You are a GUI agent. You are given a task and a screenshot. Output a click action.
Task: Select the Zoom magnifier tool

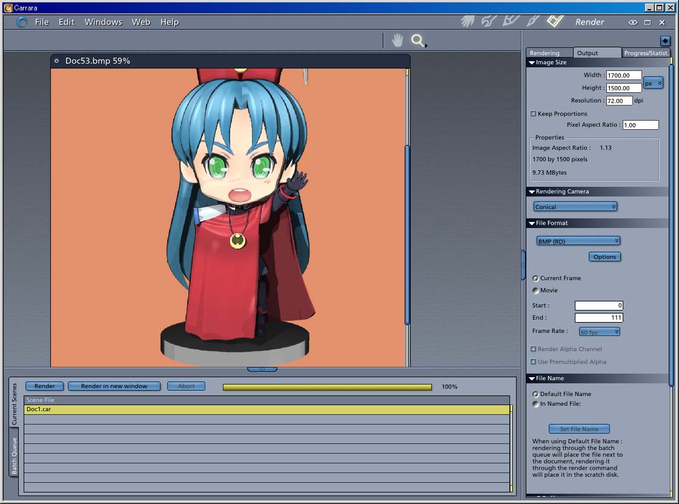[417, 41]
